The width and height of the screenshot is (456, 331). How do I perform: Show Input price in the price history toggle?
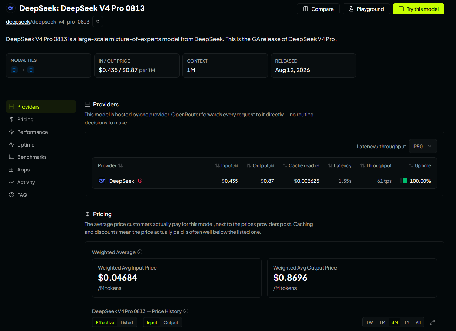tap(152, 322)
